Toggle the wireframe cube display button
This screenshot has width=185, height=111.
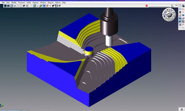(x=12, y=6)
